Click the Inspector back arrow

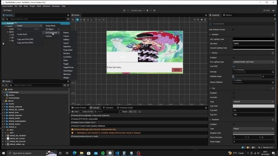coord(210,19)
